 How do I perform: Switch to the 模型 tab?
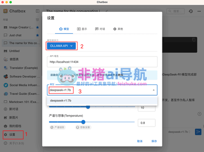pyautogui.click(x=64, y=29)
